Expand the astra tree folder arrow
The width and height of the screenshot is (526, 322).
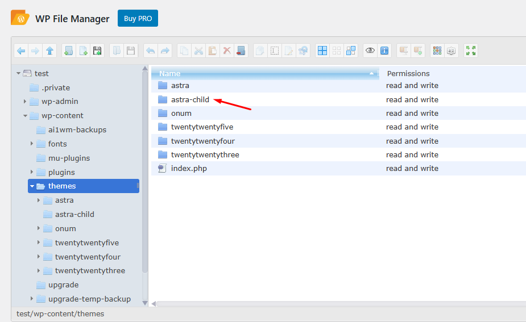click(x=39, y=200)
